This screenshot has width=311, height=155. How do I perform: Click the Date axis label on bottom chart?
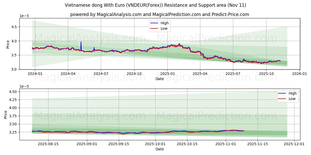160,149
